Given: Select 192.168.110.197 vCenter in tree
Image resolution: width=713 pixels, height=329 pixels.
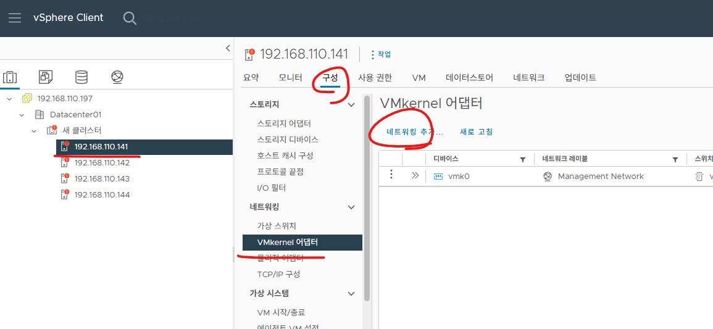Looking at the screenshot, I should (65, 99).
